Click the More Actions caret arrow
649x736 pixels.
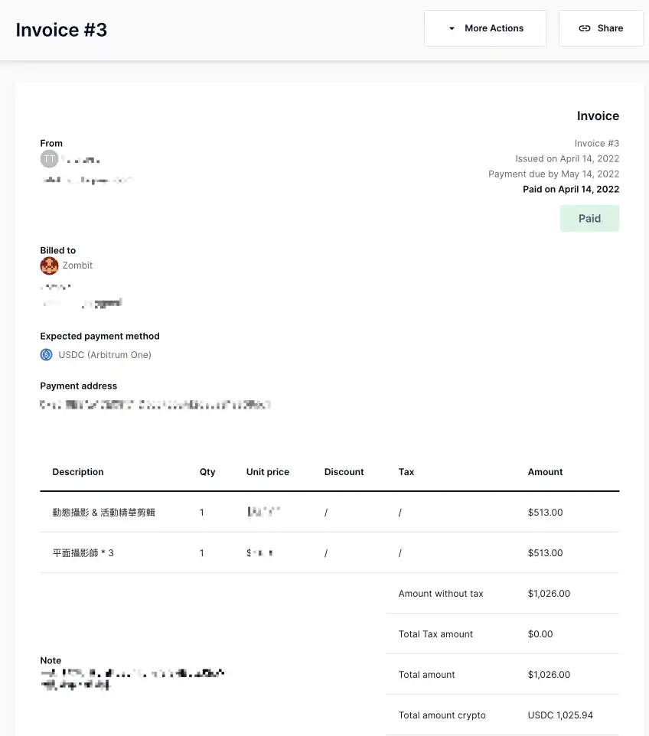452,28
